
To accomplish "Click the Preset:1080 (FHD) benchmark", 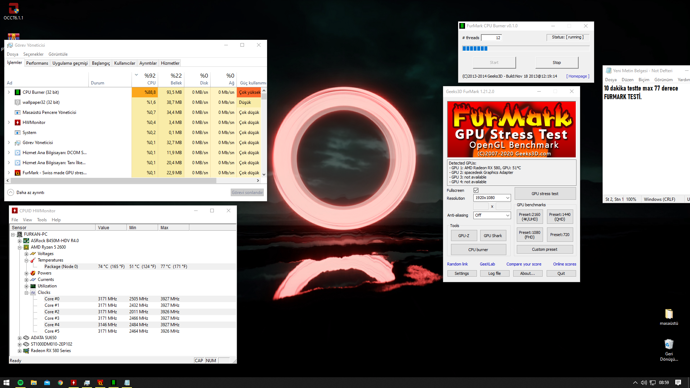I will (x=529, y=235).
